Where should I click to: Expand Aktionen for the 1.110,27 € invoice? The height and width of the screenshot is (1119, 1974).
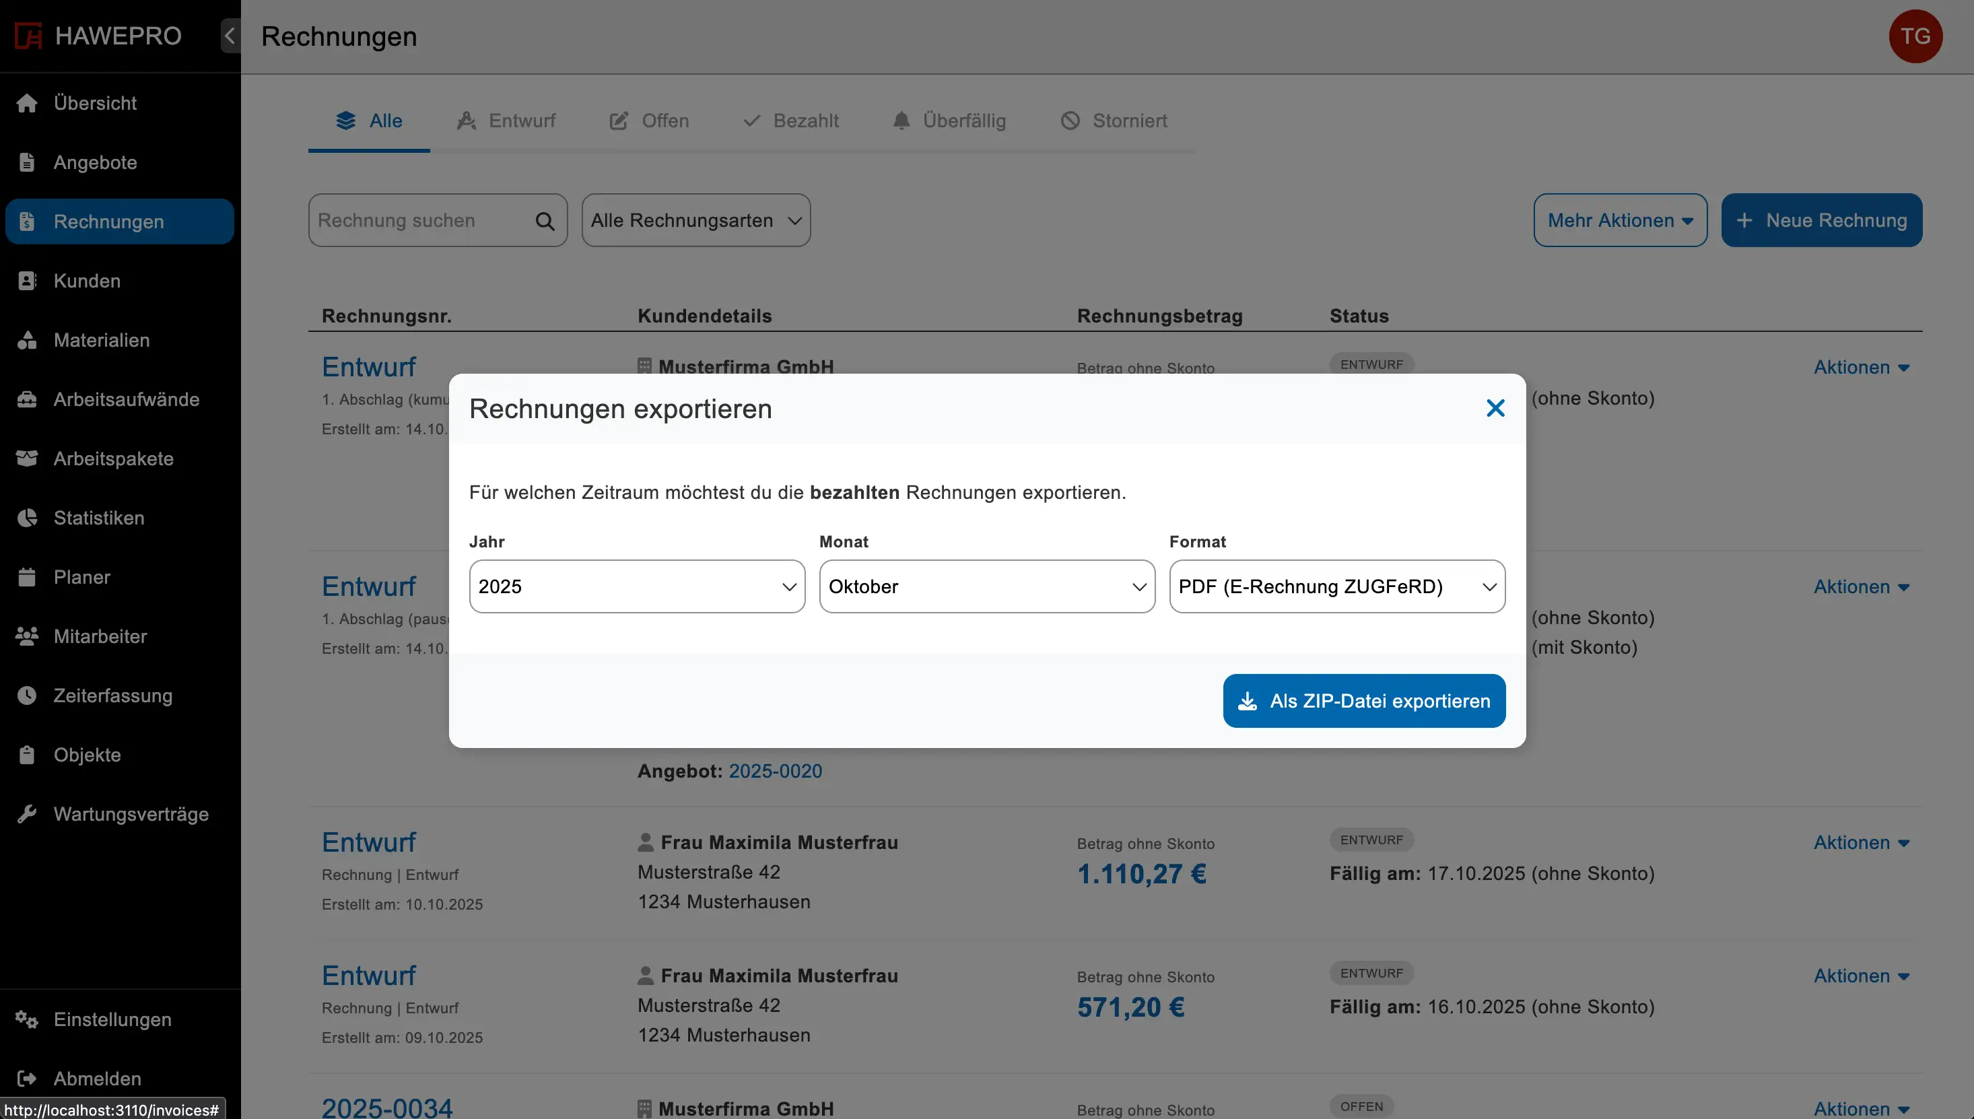pyautogui.click(x=1860, y=842)
